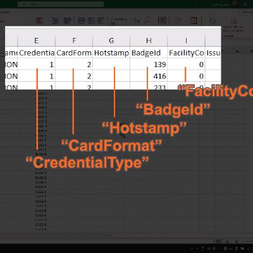Open the Fill option below AutoSum
This screenshot has width=253, height=253.
115,24
